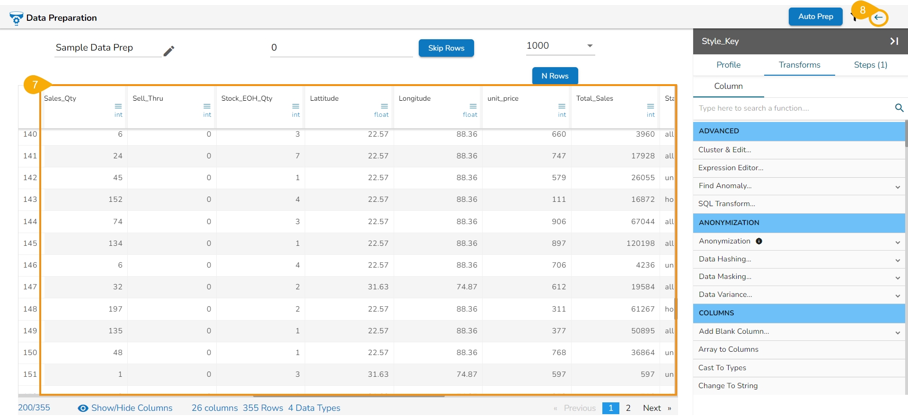Screen dimensions: 908x417
Task: Collapse the Style_Key side panel
Action: 894,41
